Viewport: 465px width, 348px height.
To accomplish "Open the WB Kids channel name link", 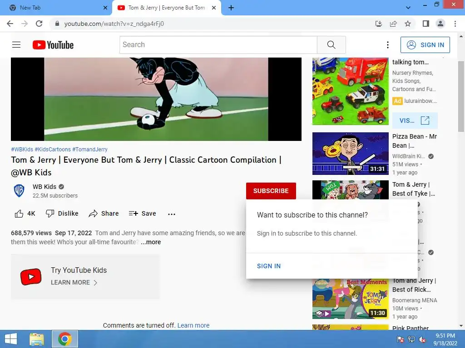I will point(45,187).
